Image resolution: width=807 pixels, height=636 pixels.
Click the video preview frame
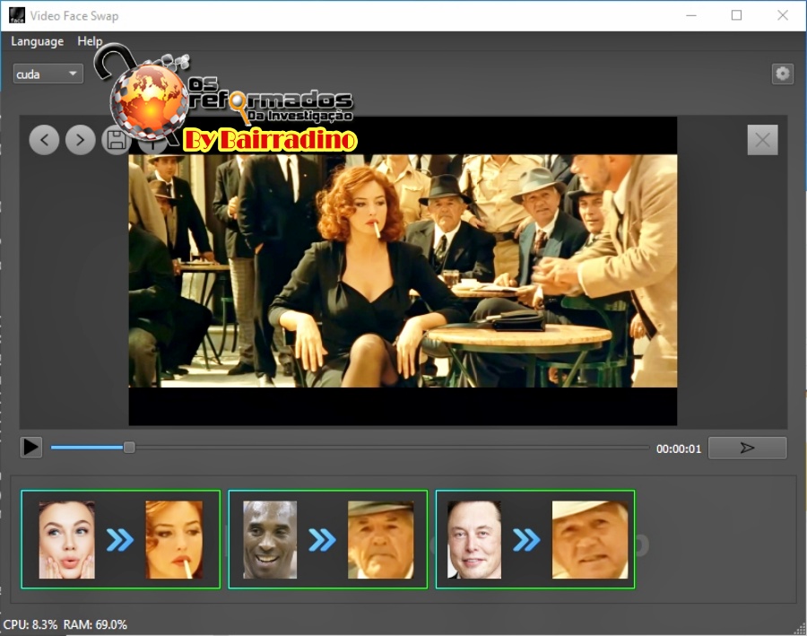tap(403, 271)
